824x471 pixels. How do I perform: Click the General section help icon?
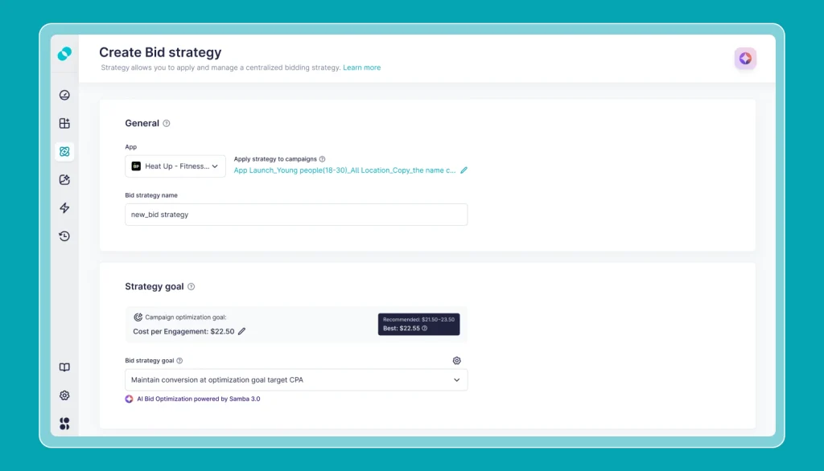167,124
